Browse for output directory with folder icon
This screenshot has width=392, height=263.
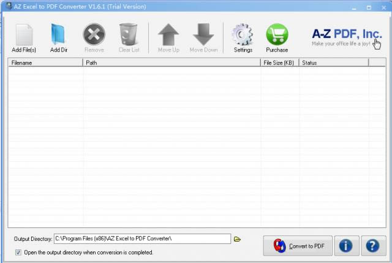pyautogui.click(x=237, y=239)
